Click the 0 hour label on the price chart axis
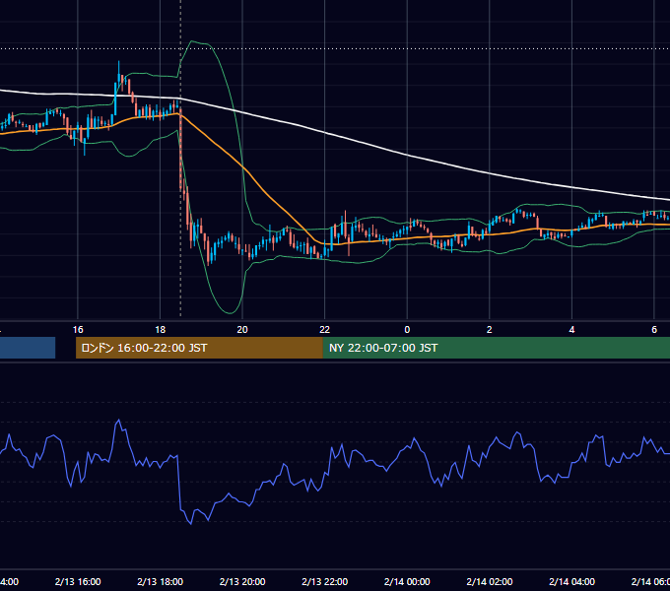Viewport: 670px width, 591px height. [407, 330]
